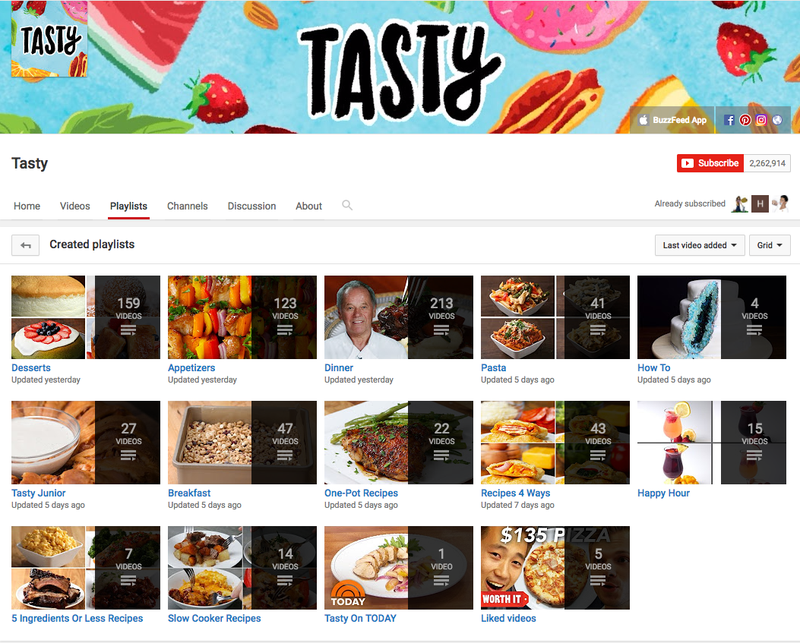This screenshot has width=800, height=643.
Task: Open Tasty's Pinterest profile
Action: coord(745,119)
